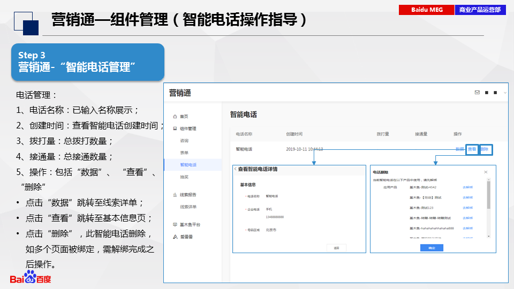
Task: Select 线索报告 in the sidebar
Action: pyautogui.click(x=188, y=195)
